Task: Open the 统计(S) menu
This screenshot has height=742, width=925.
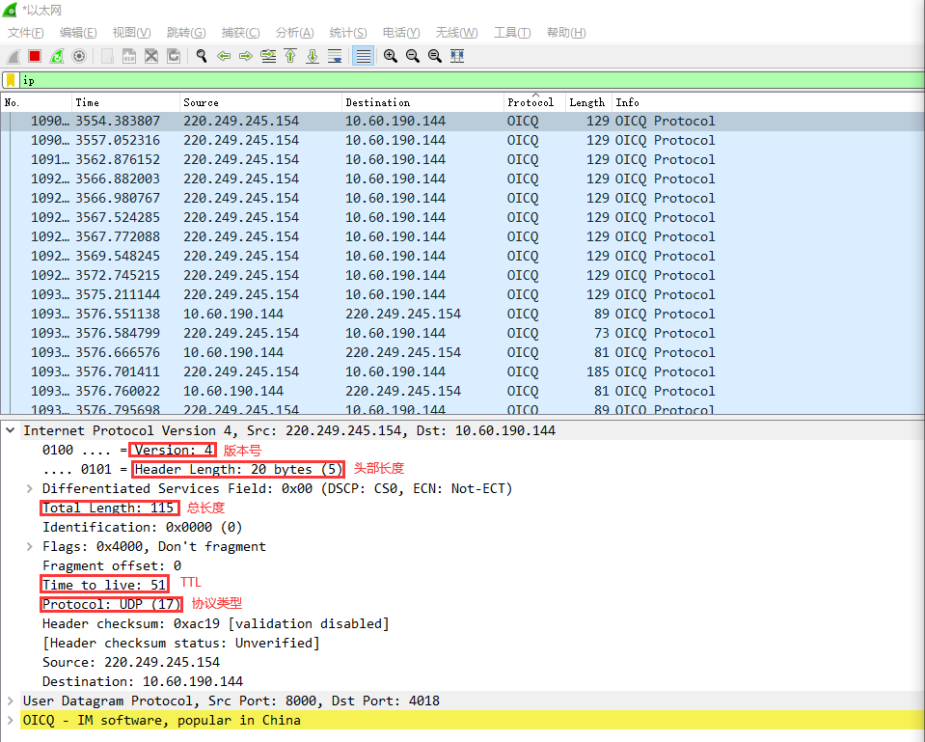Action: point(348,33)
